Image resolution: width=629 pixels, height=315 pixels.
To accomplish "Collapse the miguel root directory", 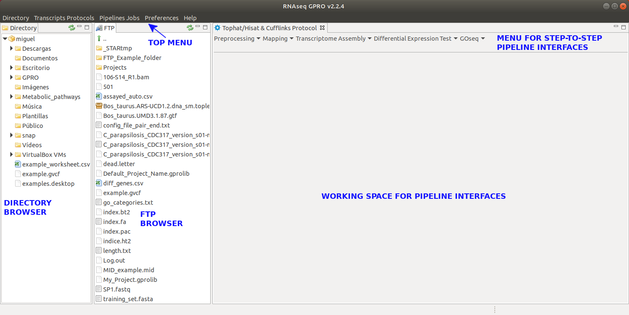I will pos(5,39).
